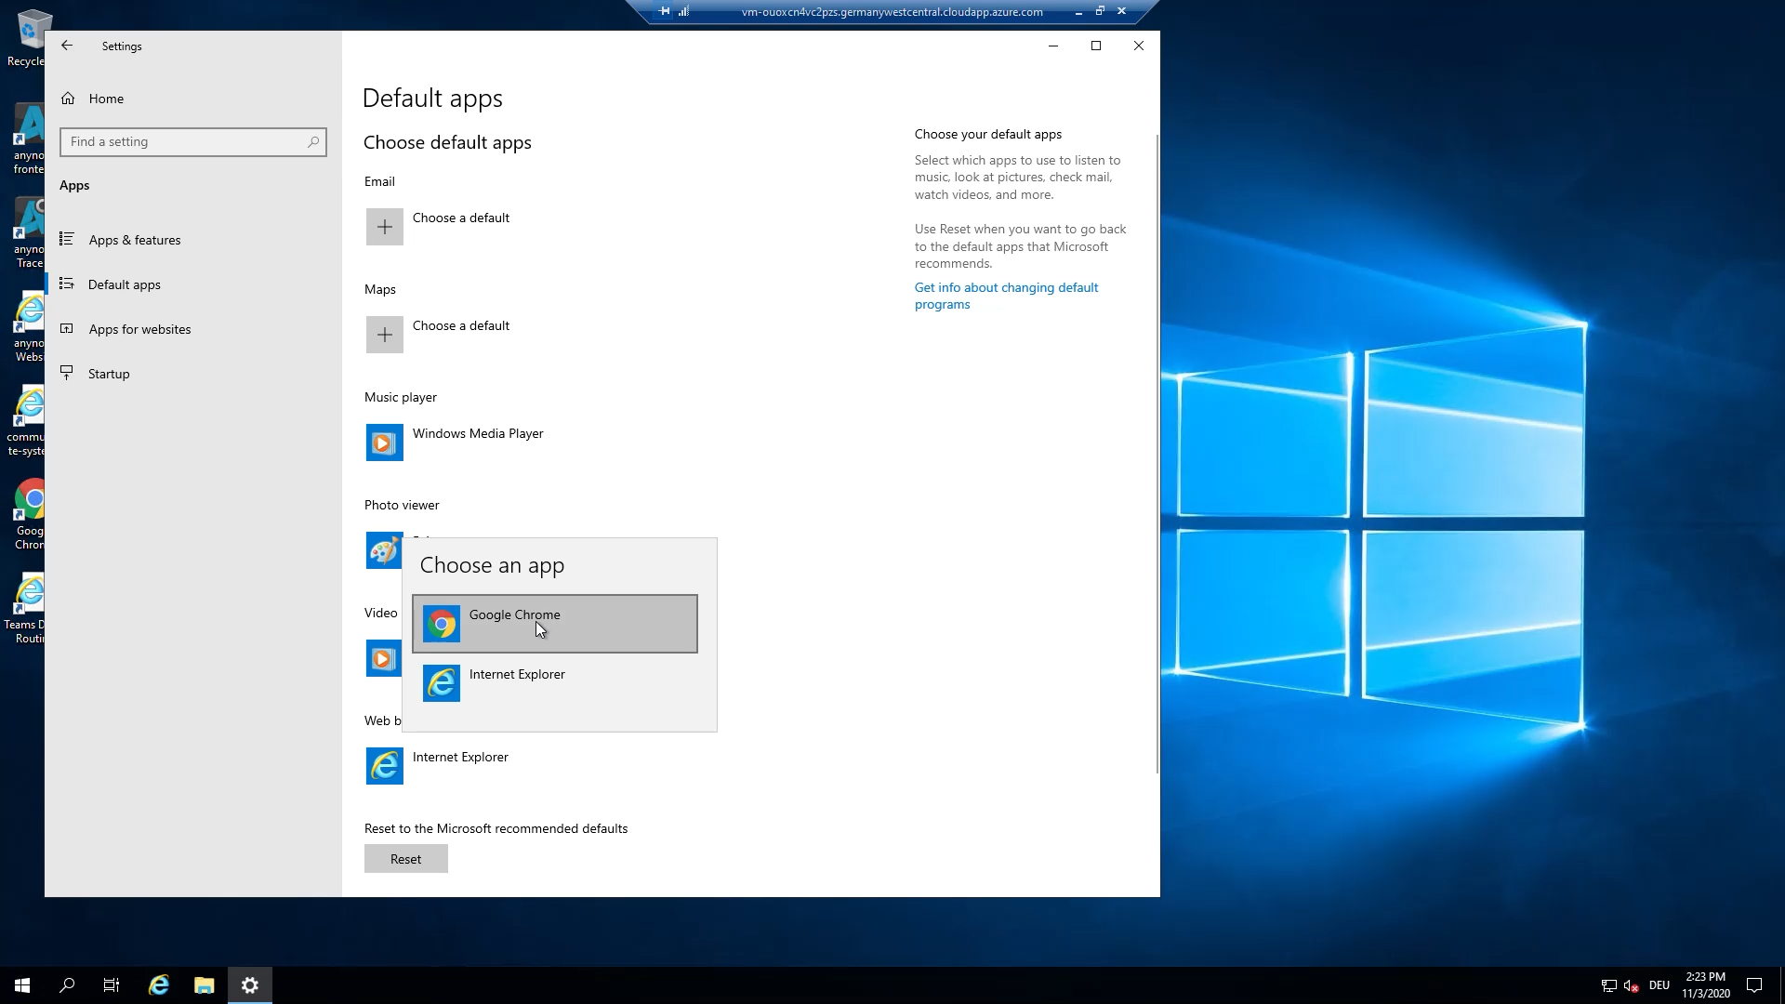Image resolution: width=1785 pixels, height=1004 pixels.
Task: Open Task View on taskbar
Action: 112,985
